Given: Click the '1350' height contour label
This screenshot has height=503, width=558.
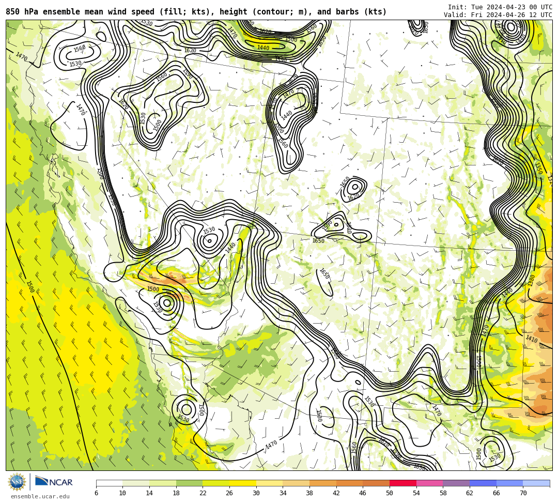Looking at the screenshot, I should [x=538, y=168].
